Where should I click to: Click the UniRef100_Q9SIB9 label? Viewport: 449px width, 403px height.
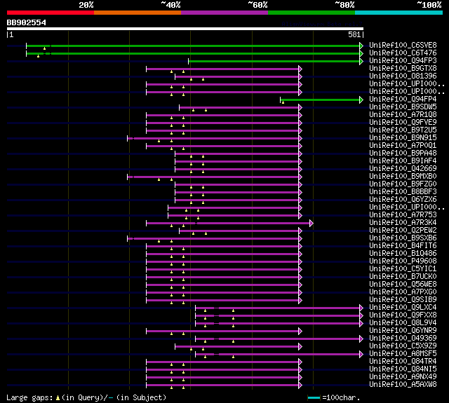coord(403,300)
